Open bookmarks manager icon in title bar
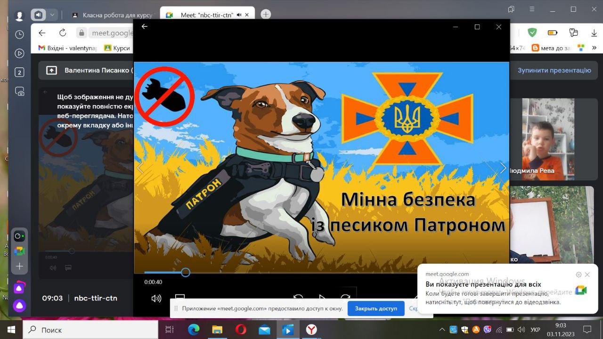Viewport: 603px width, 339px height. (511, 9)
